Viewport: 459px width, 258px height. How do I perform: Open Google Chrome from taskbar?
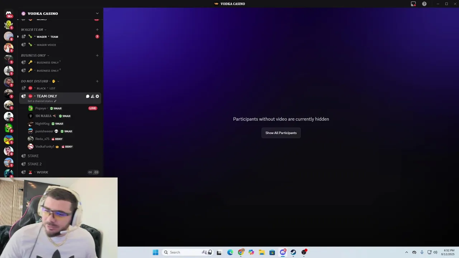click(x=241, y=252)
